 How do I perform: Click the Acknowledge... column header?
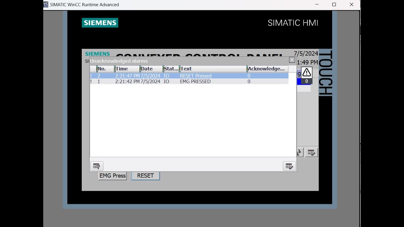coord(267,69)
